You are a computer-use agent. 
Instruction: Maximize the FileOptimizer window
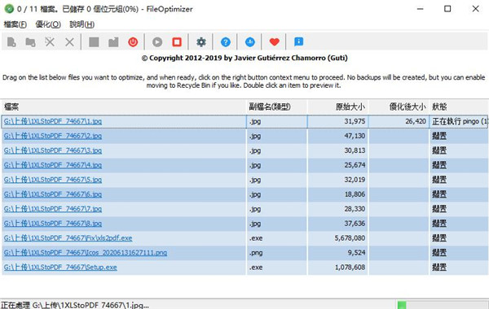[447, 9]
